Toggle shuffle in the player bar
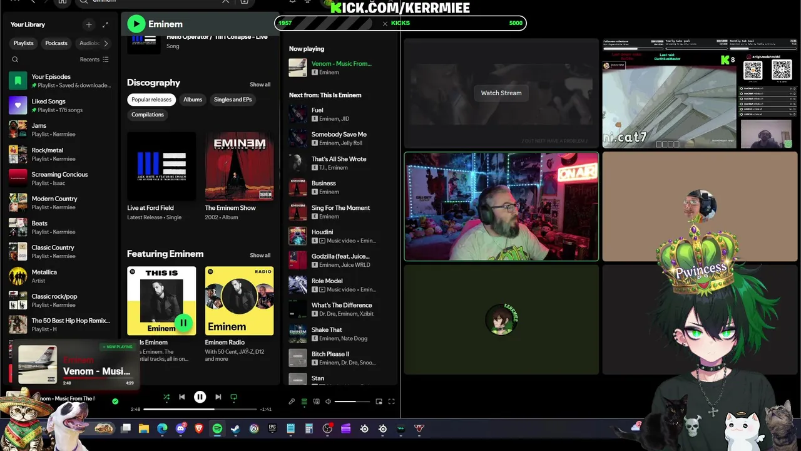 click(166, 397)
